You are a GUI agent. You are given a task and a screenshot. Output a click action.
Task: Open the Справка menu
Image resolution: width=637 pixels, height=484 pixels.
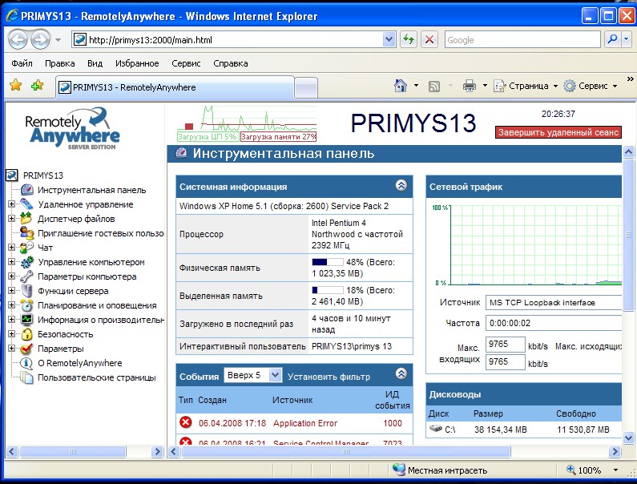point(230,63)
